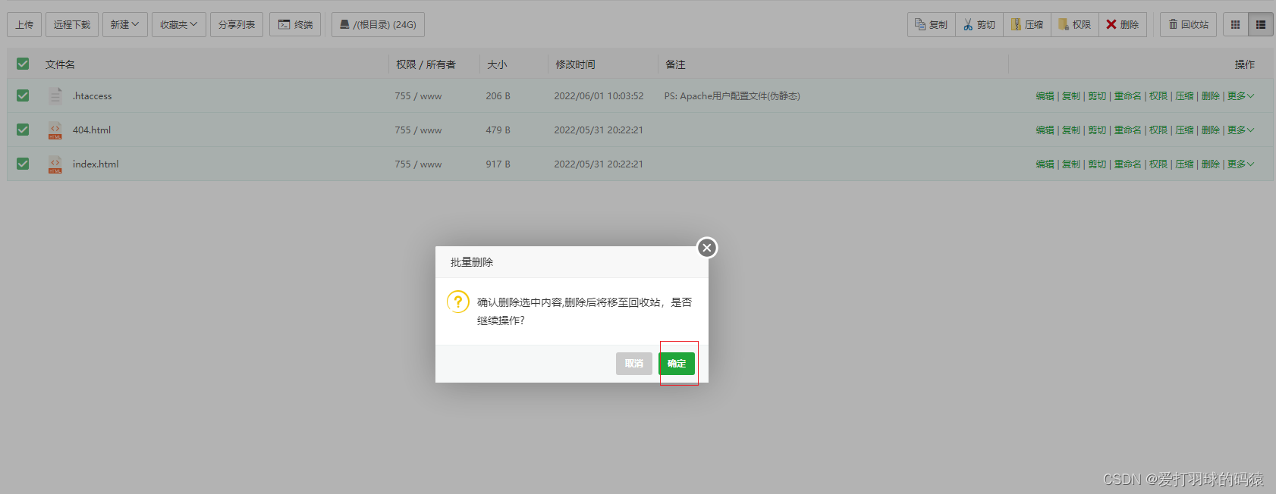Click the 206 B size cell
The image size is (1276, 494).
pos(498,96)
